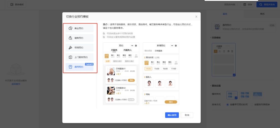Click the 通用预约 store icon

click(71, 67)
